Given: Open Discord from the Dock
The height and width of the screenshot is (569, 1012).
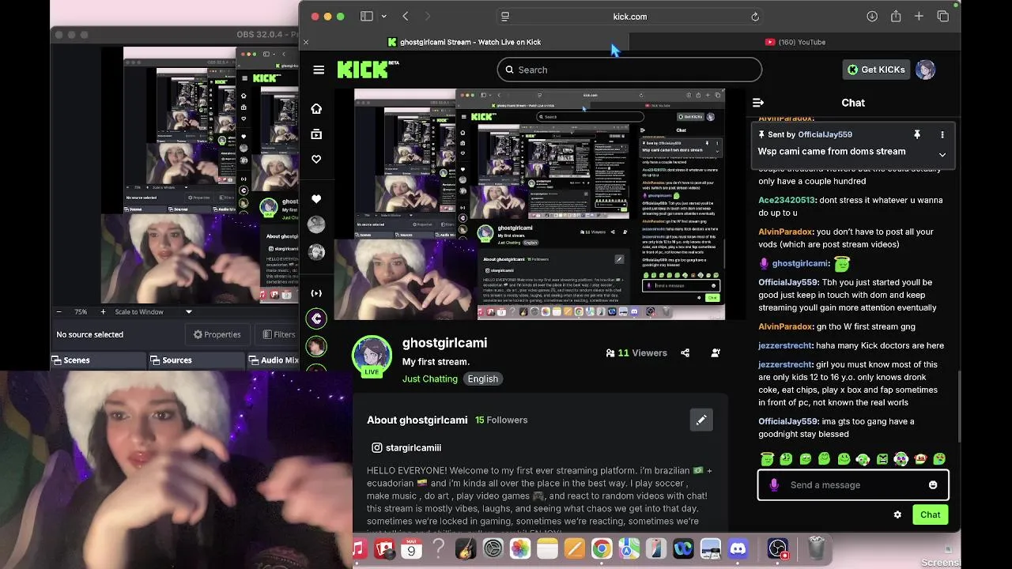Looking at the screenshot, I should (738, 548).
